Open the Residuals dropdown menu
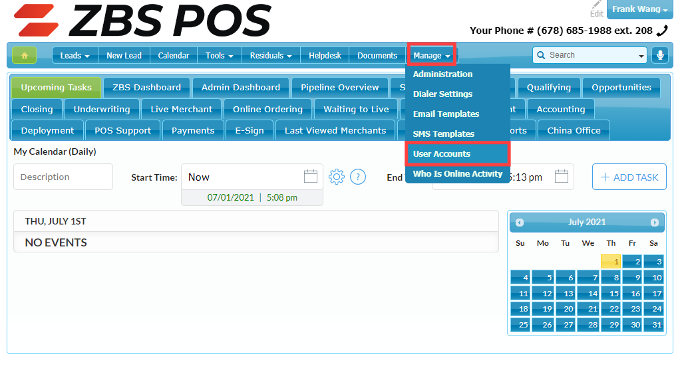 point(271,55)
